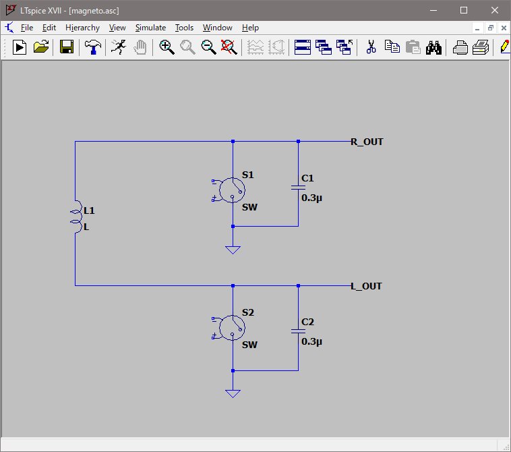The width and height of the screenshot is (511, 452).
Task: Open the Help menu
Action: click(250, 28)
